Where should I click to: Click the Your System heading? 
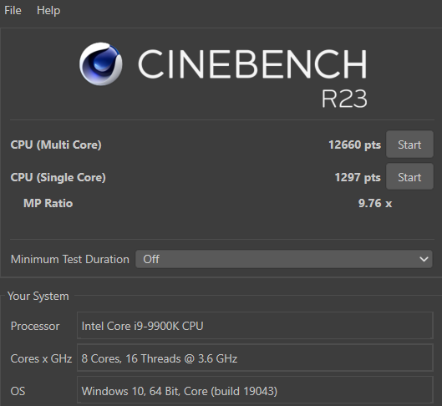[x=38, y=296]
